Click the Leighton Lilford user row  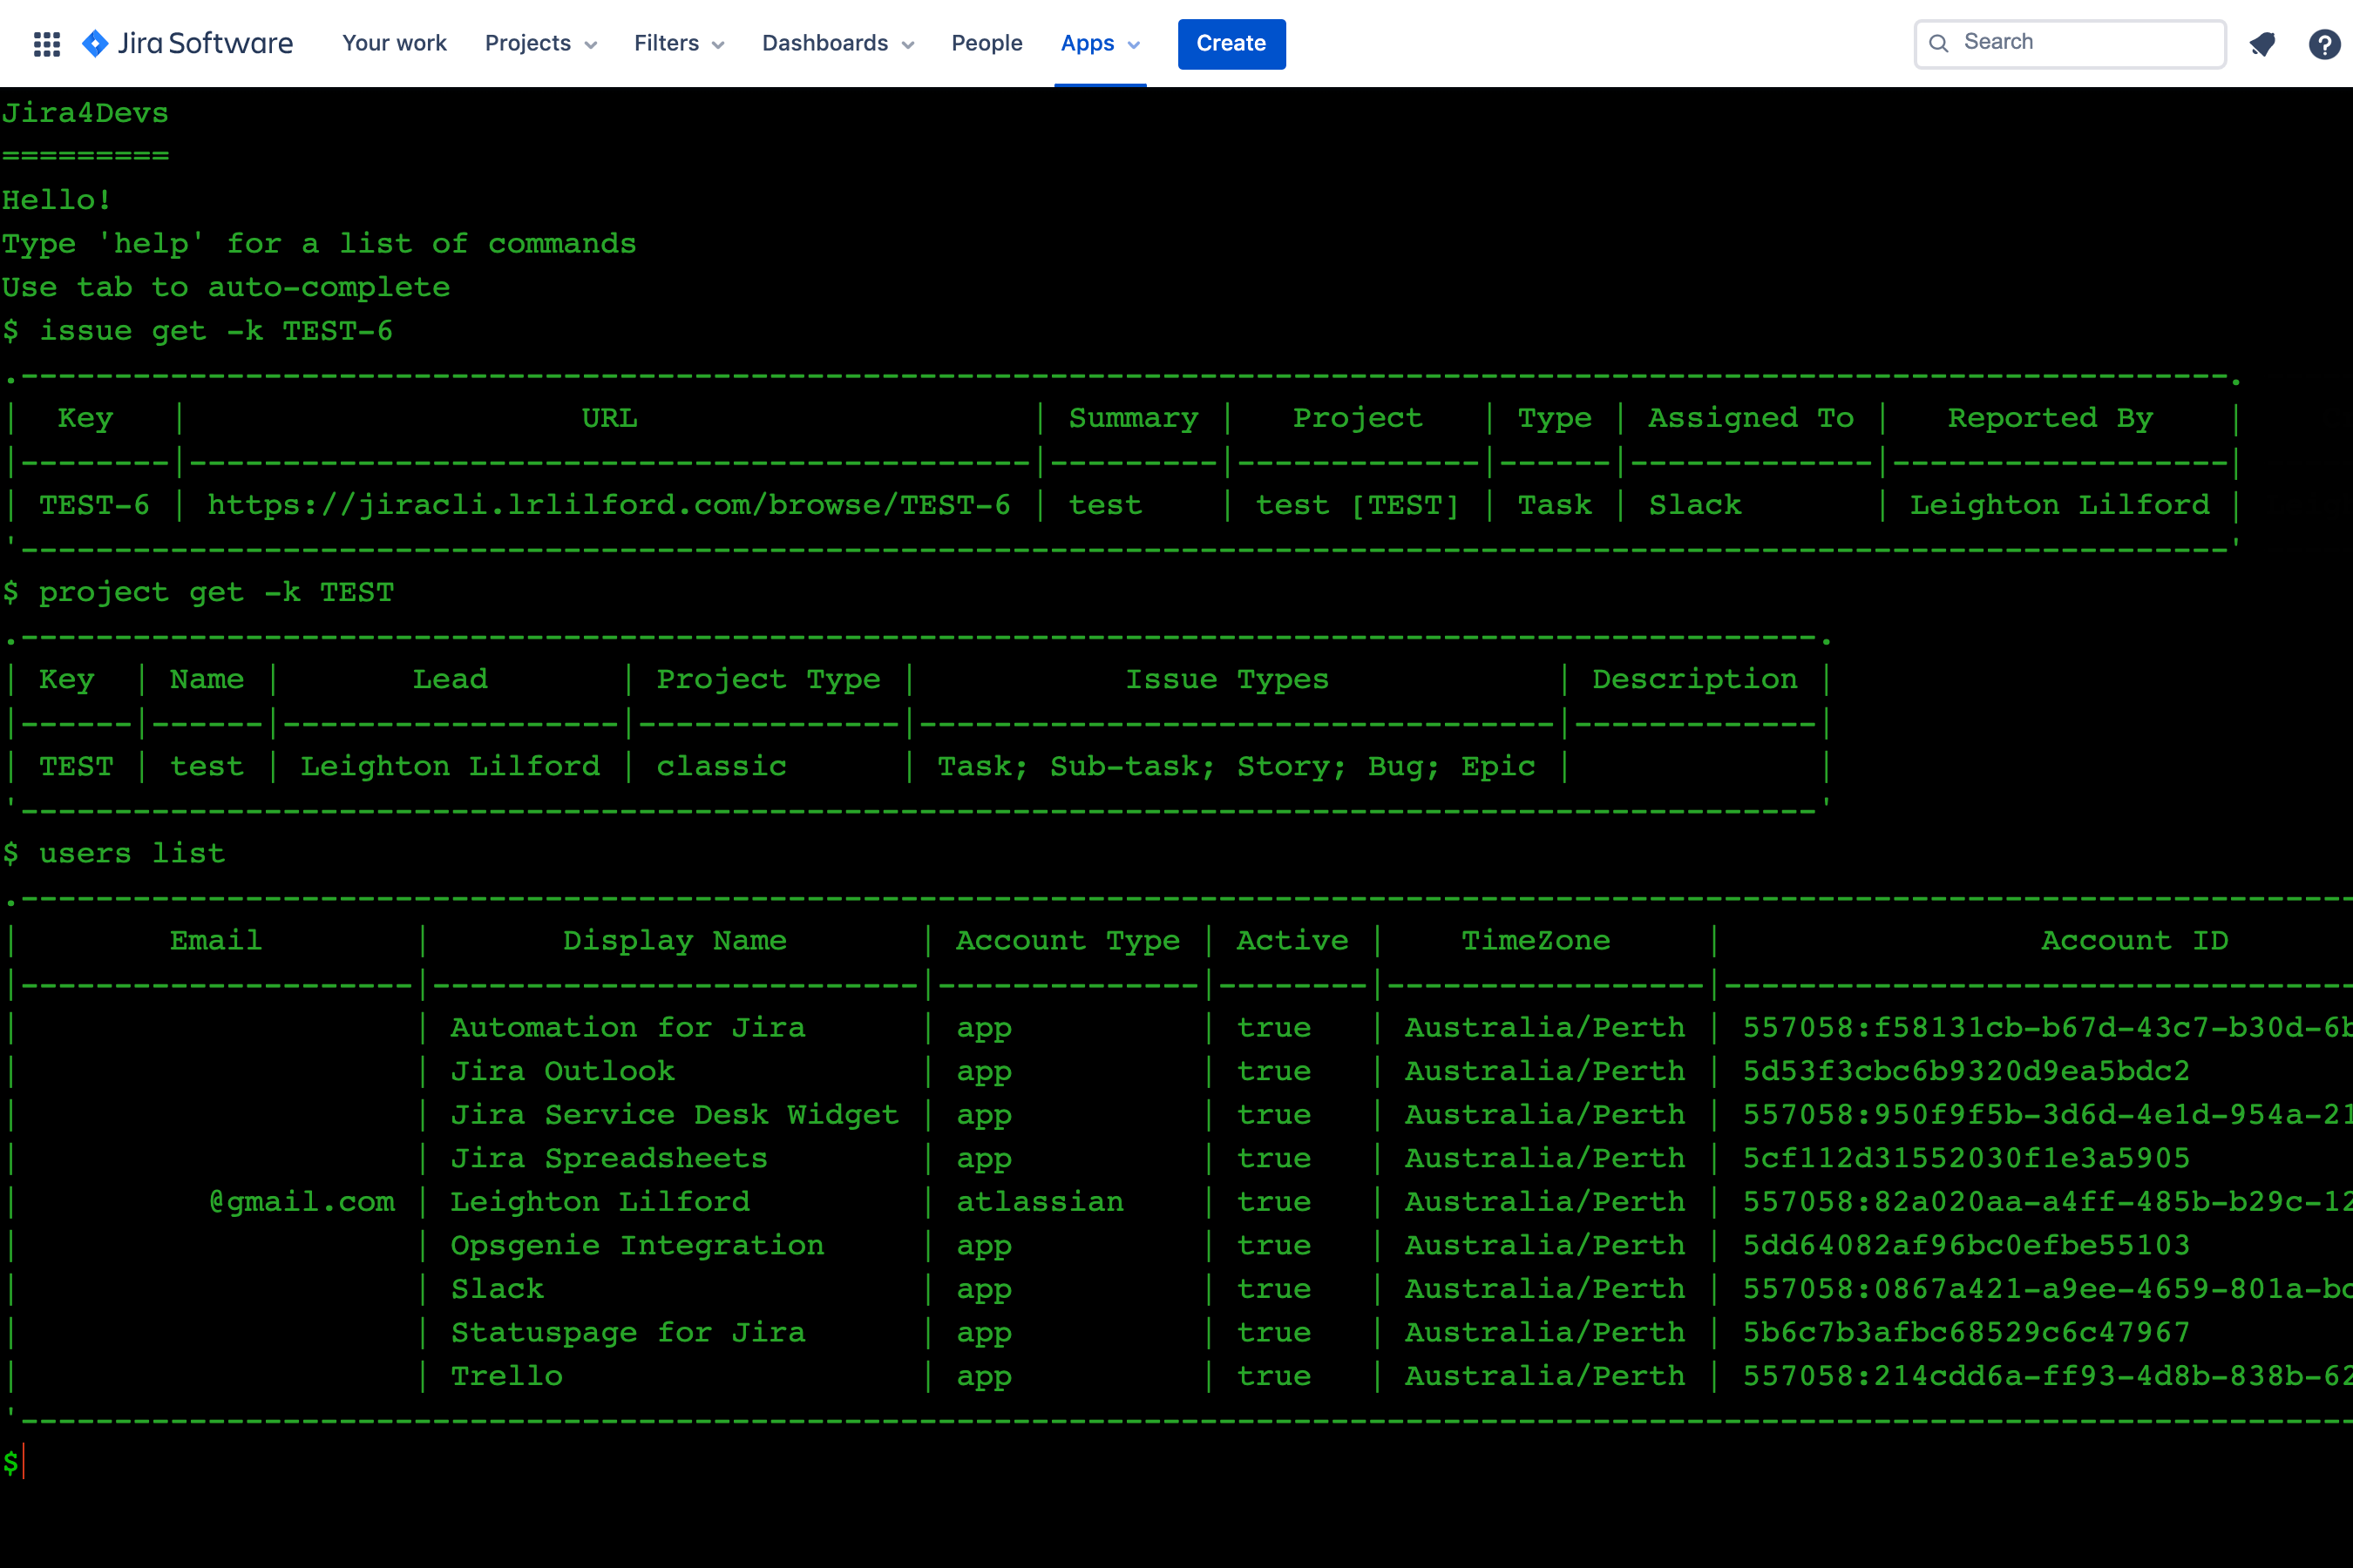click(x=600, y=1202)
